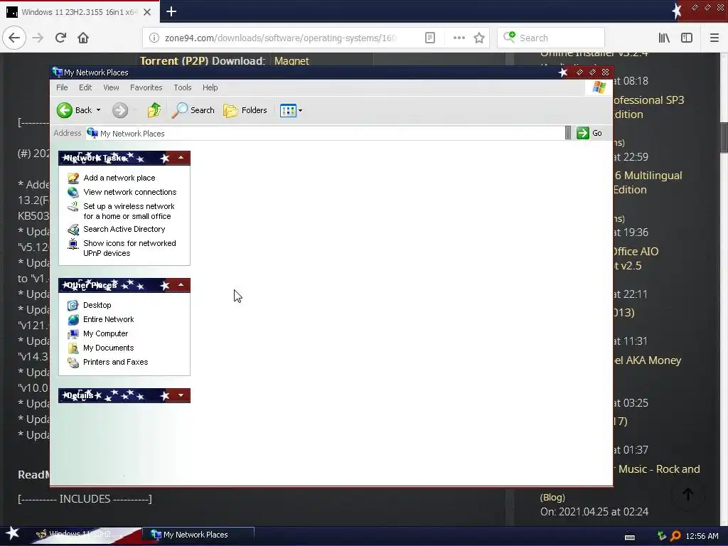Screen dimensions: 728x546
Task: Collapse the Network Tasks panel
Action: 181,158
